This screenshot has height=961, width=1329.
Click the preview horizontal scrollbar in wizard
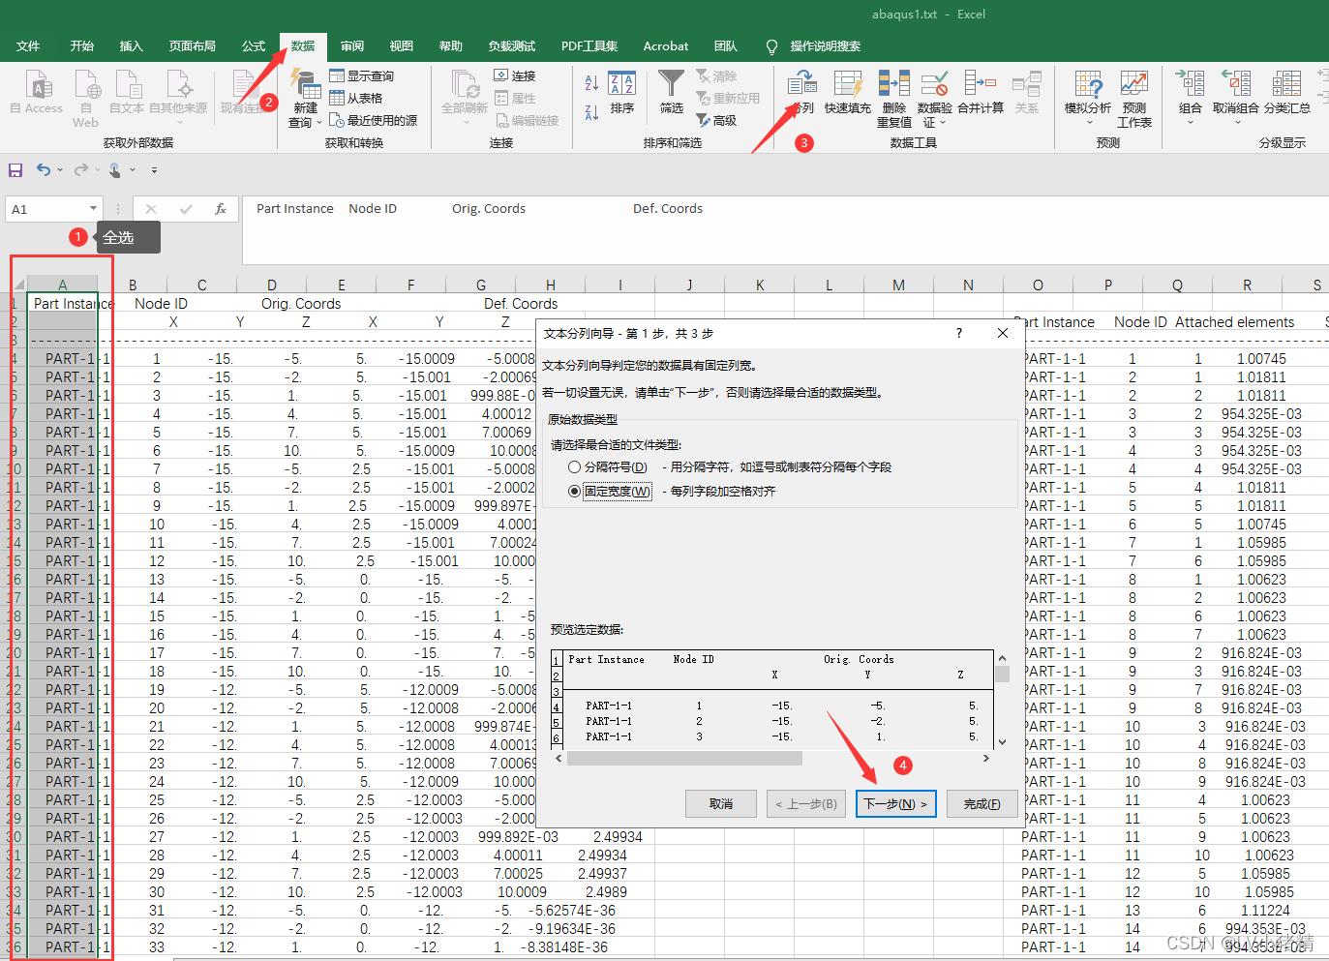coord(684,759)
